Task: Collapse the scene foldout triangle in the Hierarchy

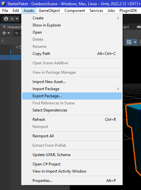Action: pyautogui.click(x=17, y=47)
